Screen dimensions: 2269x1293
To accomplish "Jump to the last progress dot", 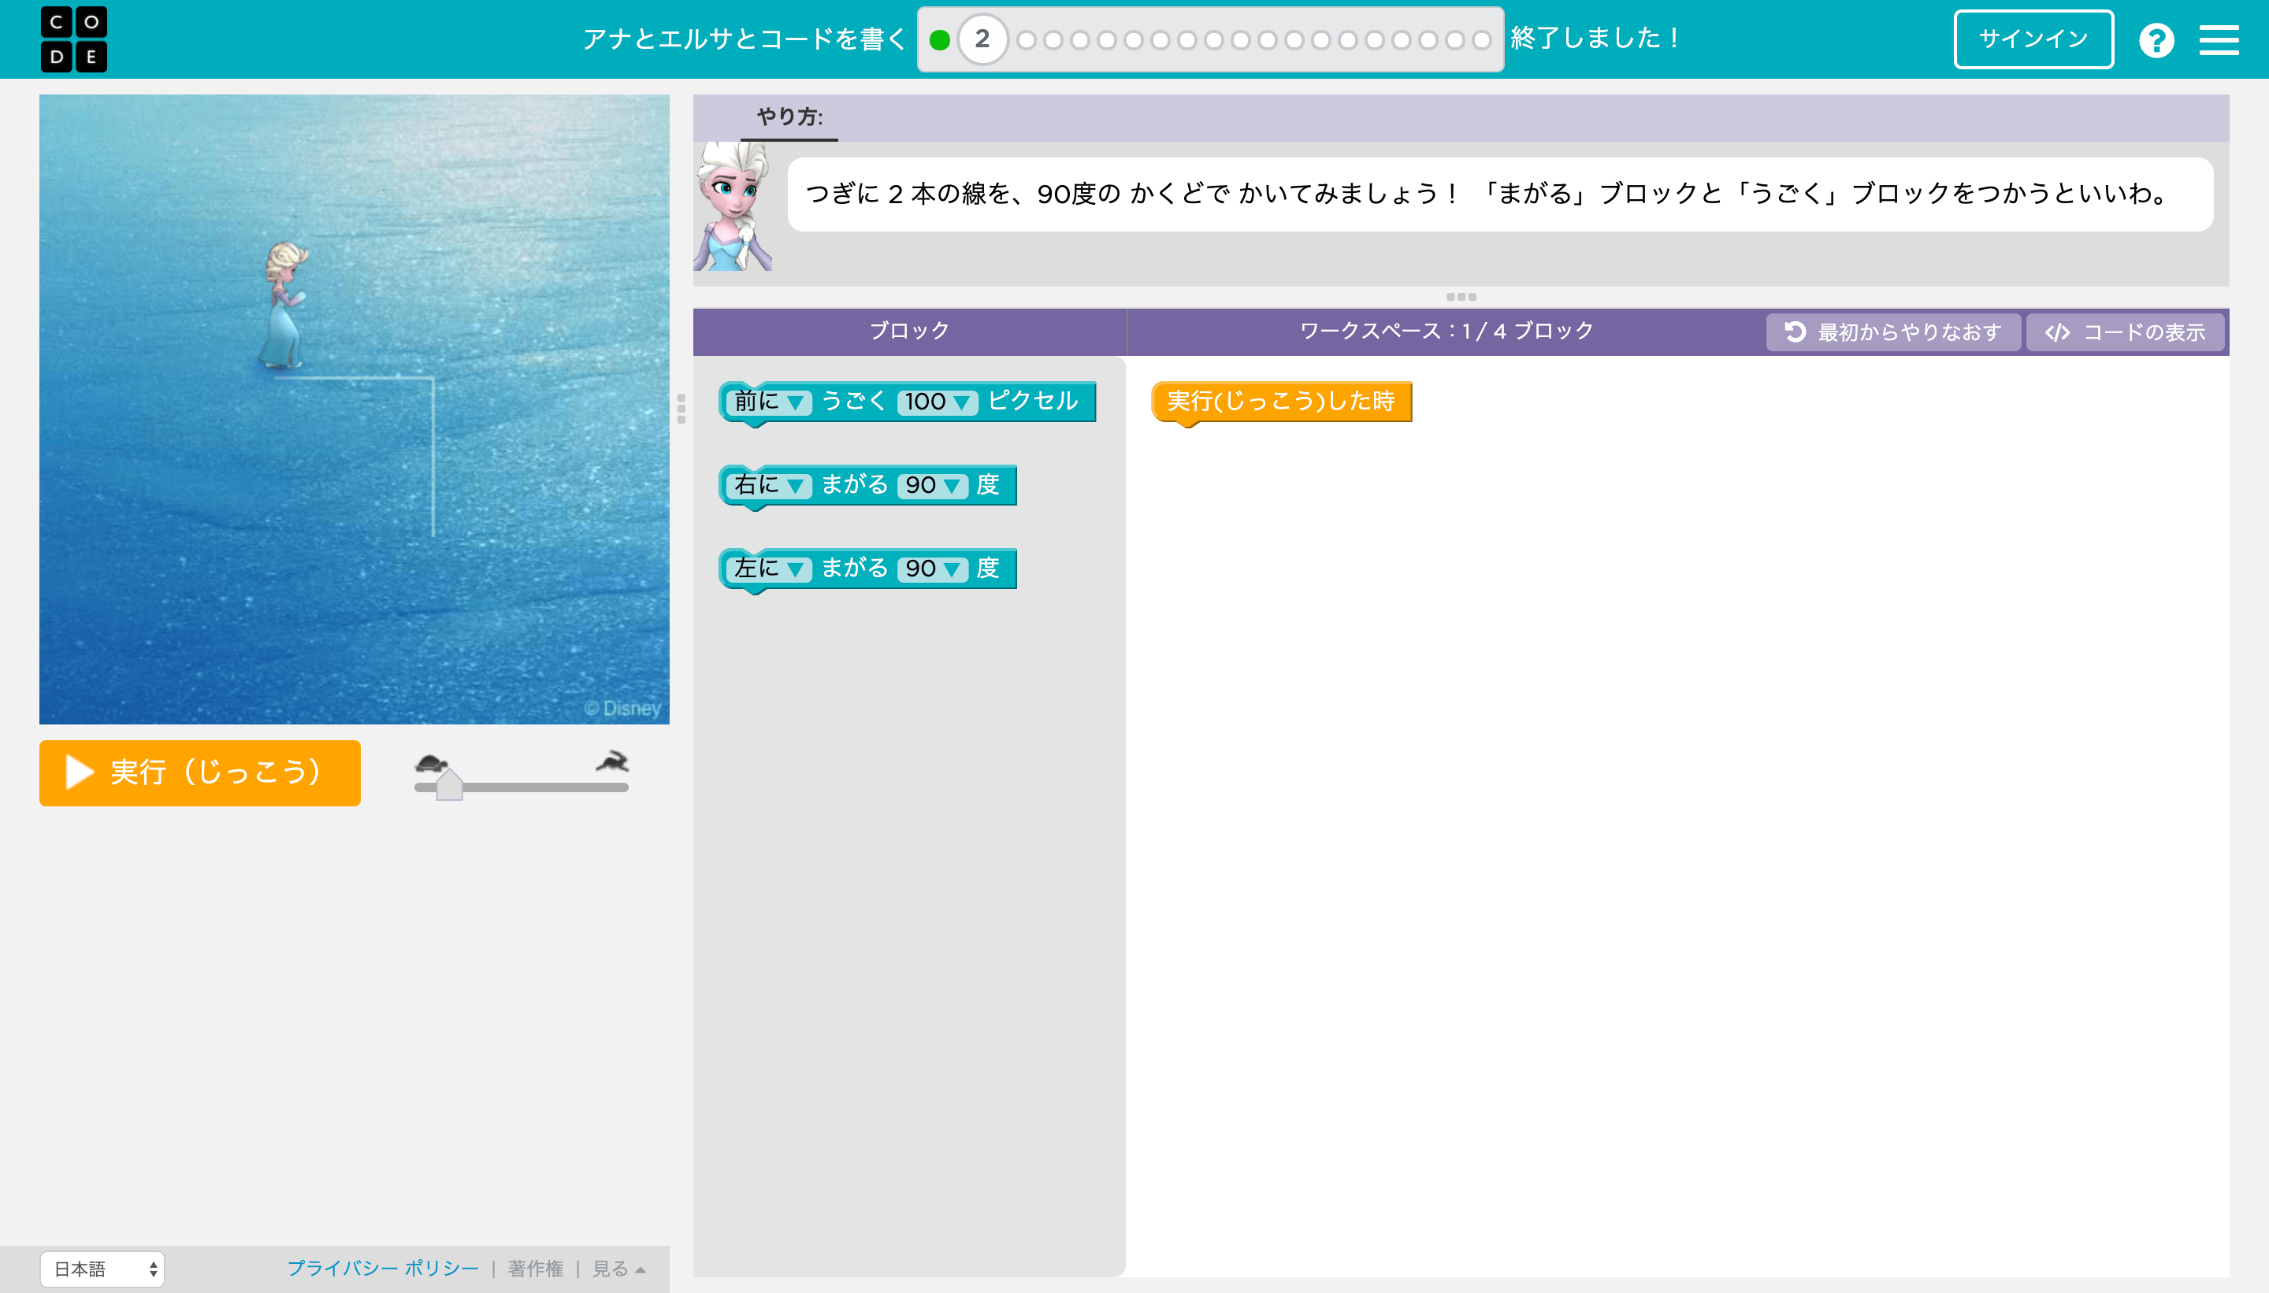I will (x=1481, y=40).
